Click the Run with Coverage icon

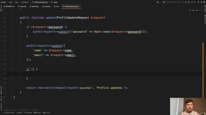point(189,2)
